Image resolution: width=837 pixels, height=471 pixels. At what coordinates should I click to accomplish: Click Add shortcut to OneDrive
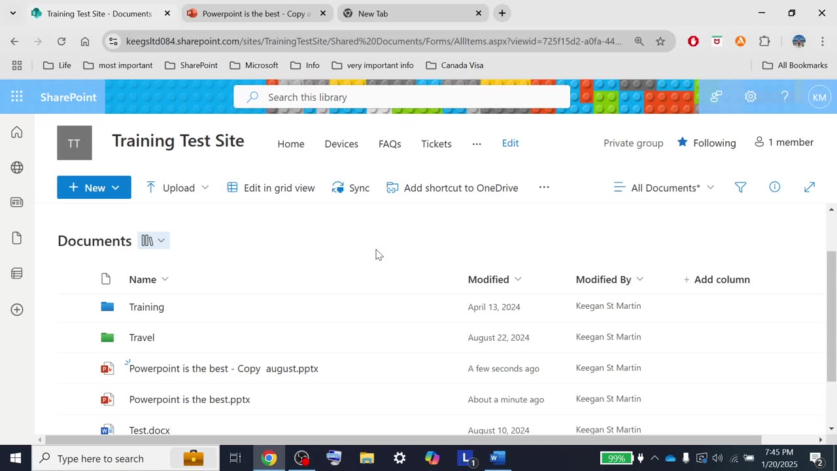[453, 188]
